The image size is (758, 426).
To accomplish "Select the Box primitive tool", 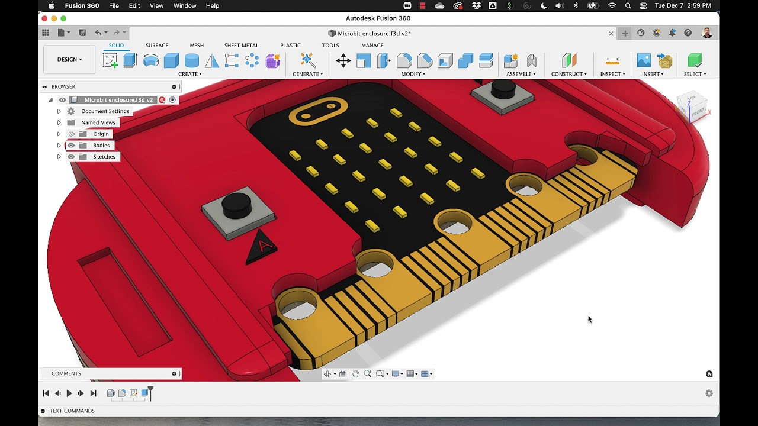I will (171, 60).
